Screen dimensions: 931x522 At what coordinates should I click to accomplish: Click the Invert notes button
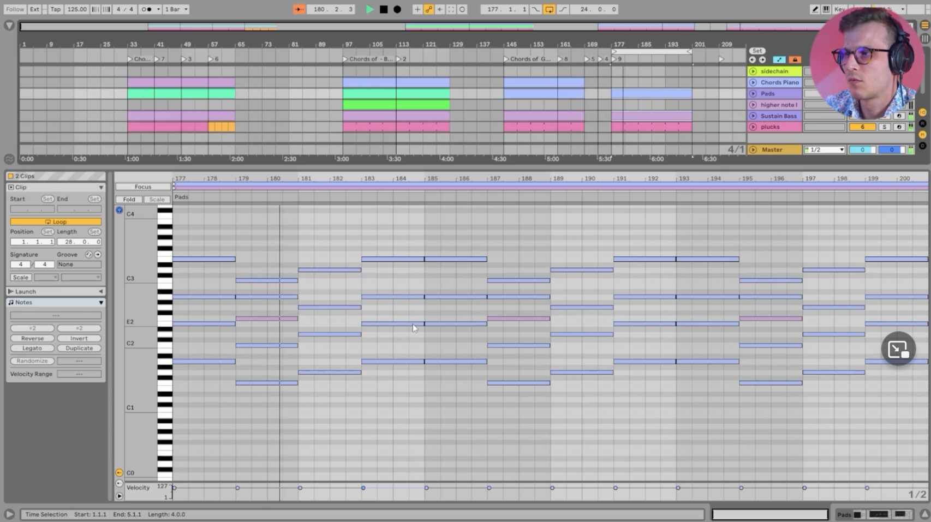79,338
